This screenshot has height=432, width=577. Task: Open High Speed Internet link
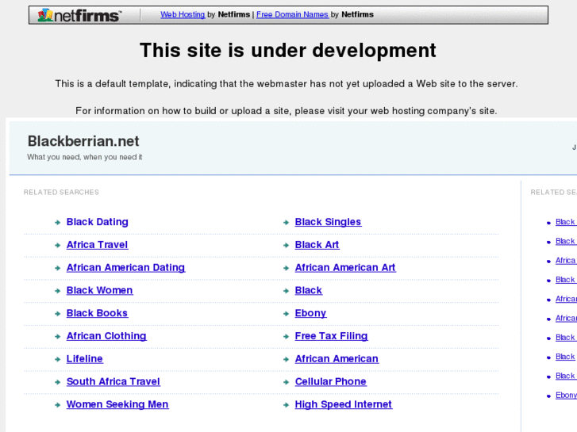click(344, 404)
